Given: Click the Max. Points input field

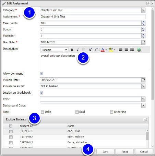Looking at the screenshot, I should 91,23.
